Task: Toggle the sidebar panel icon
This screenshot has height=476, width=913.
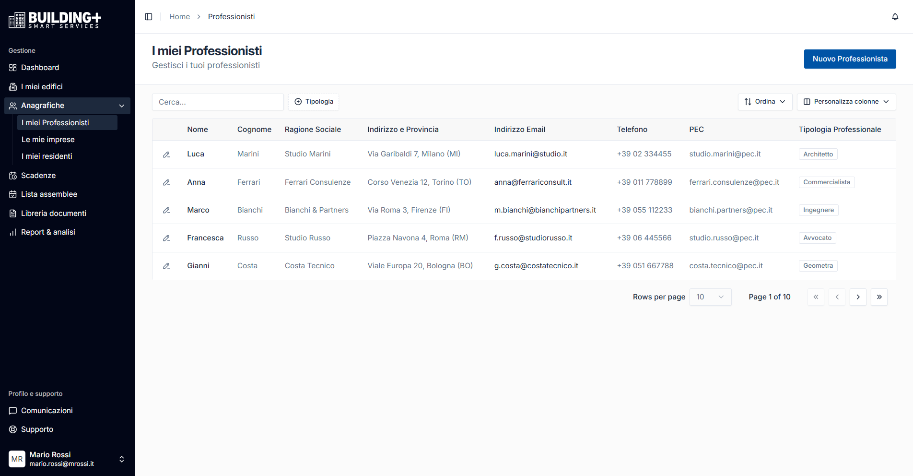Action: click(x=149, y=17)
